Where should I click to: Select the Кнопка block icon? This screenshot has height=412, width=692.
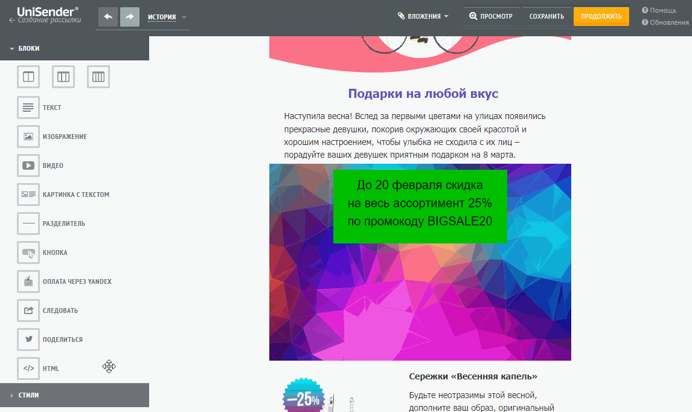28,253
